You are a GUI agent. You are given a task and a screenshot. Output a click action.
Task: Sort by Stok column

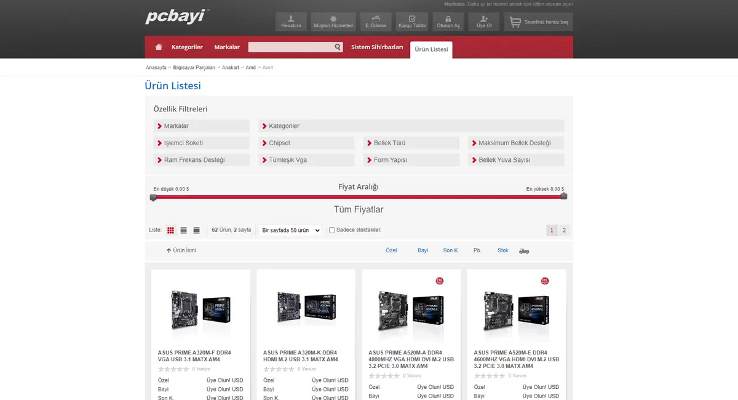pos(503,250)
